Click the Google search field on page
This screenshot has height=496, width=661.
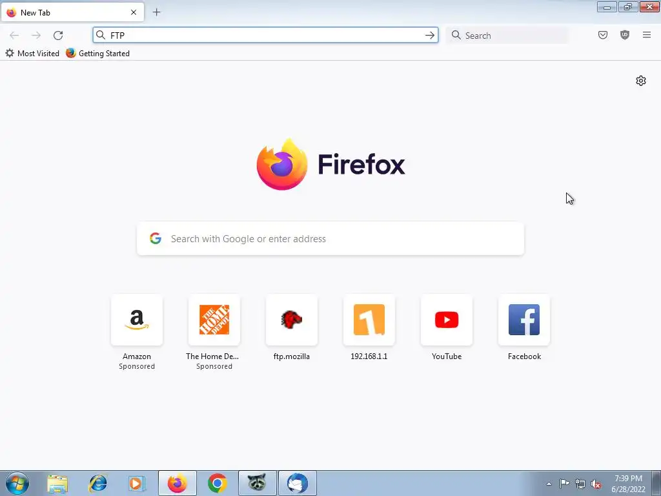coord(330,239)
